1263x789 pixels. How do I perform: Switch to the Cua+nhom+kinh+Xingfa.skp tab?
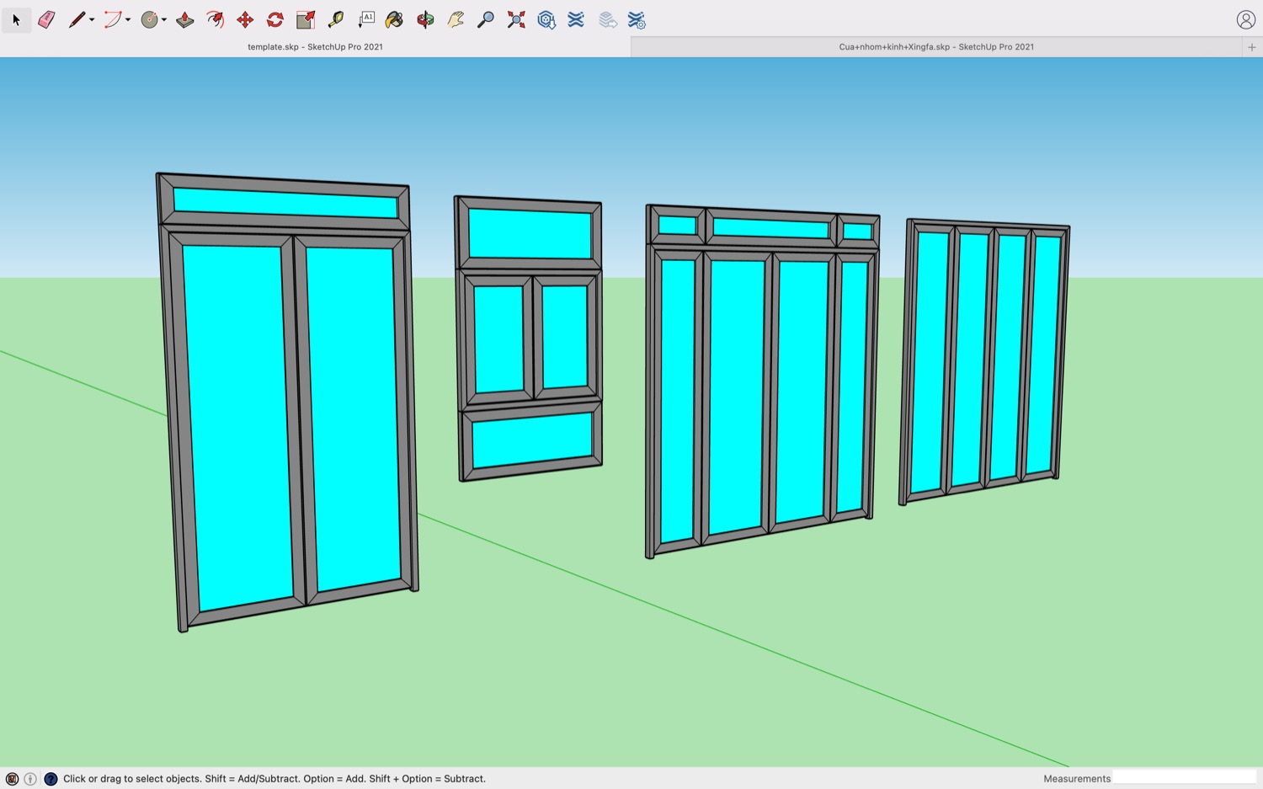tap(936, 47)
